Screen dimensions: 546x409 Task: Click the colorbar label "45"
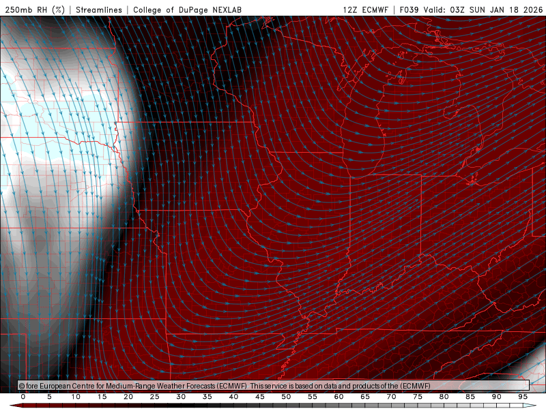[x=260, y=397]
